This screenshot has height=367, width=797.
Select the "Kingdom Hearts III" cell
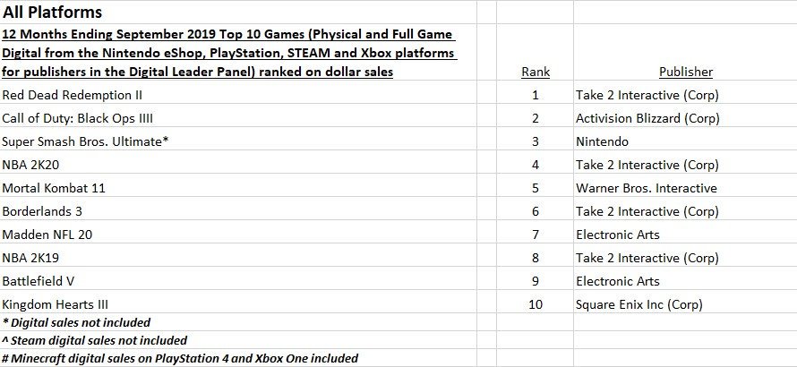(x=59, y=304)
